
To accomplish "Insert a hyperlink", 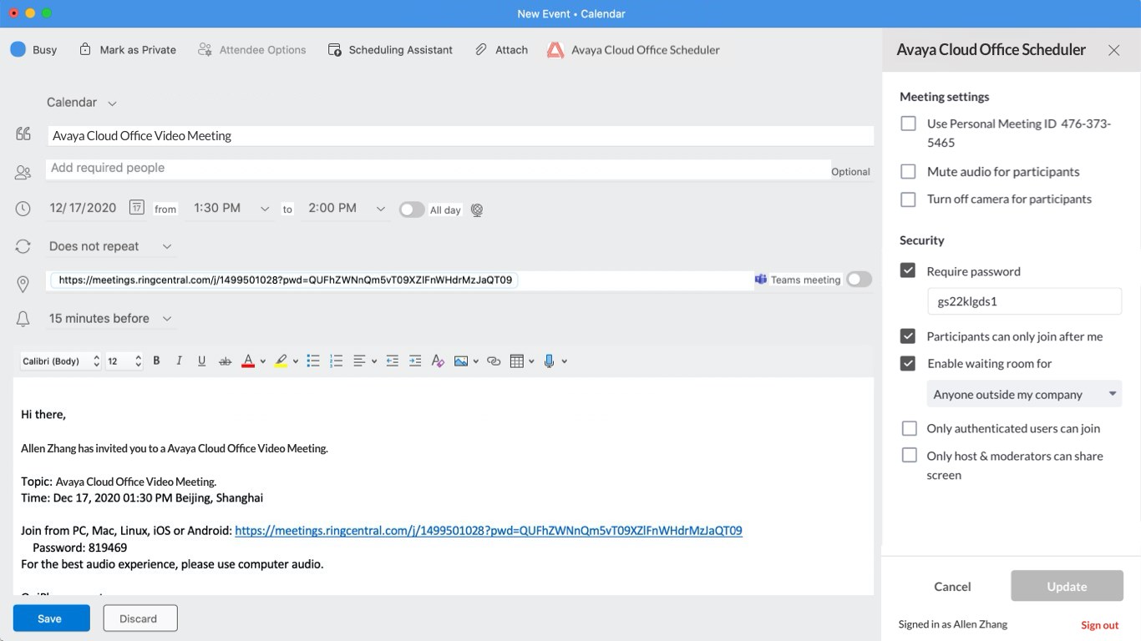I will (494, 361).
